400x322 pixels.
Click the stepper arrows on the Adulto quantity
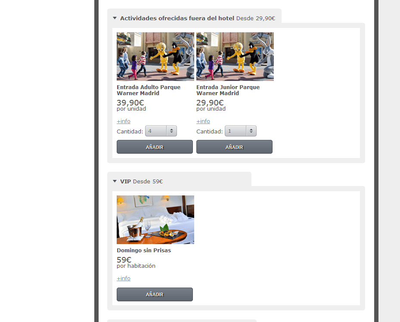click(x=172, y=131)
